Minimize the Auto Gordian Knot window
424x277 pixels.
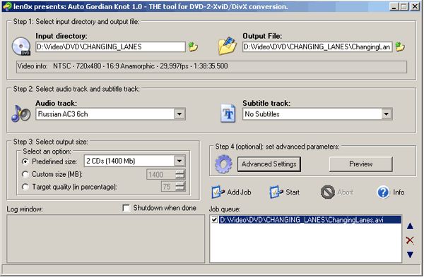(x=394, y=6)
